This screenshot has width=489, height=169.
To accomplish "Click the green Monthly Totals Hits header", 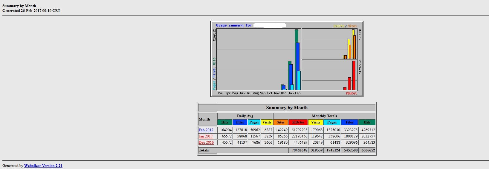I will pyautogui.click(x=367, y=122).
